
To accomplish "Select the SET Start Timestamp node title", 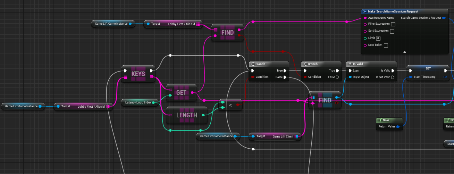I will (x=428, y=68).
